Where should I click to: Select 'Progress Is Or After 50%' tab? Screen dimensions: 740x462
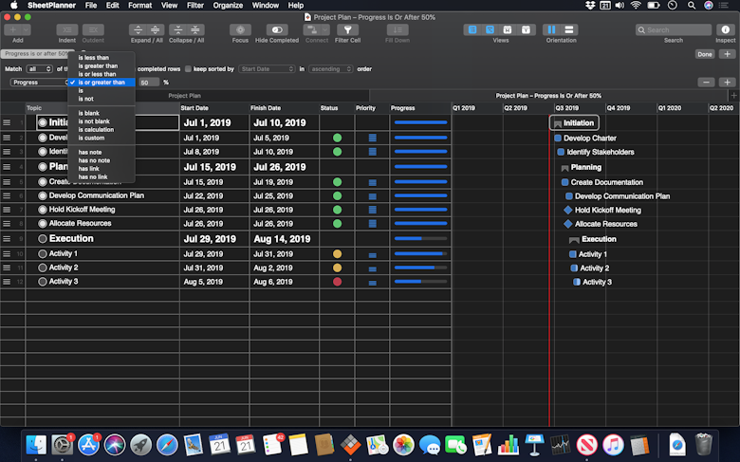(x=548, y=95)
